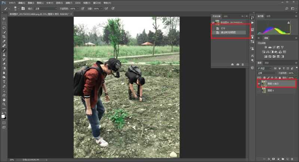Click the trash icon in History panel
This screenshot has height=162, width=299.
[x=243, y=65]
